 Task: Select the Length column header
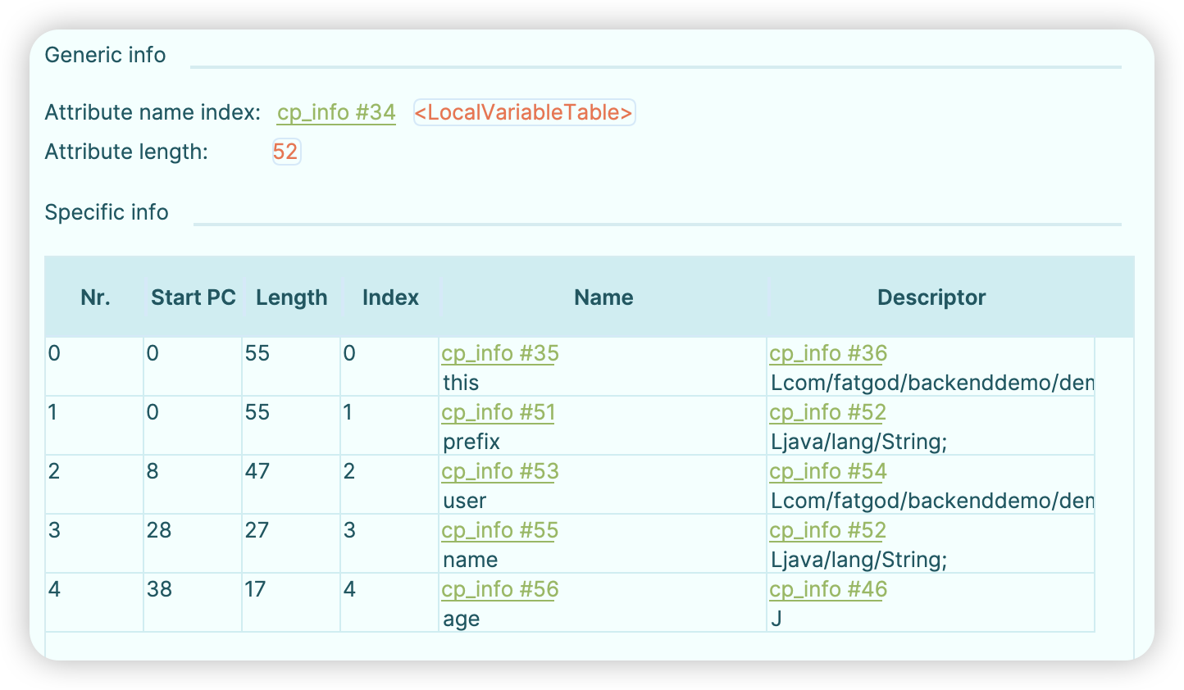291,297
